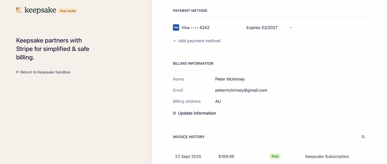The height and width of the screenshot is (164, 387).
Task: Click the back arrow icon
Action: coord(18,72)
